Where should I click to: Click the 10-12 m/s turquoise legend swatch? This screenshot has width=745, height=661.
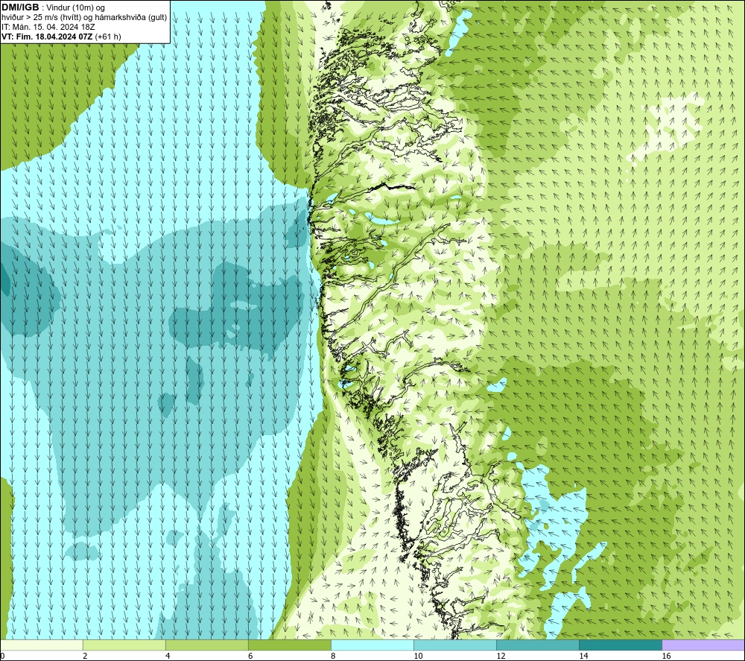[x=454, y=645]
